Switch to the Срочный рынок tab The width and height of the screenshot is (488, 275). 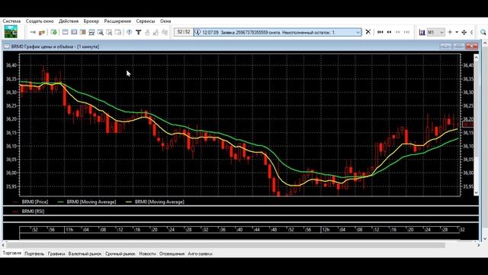click(120, 254)
